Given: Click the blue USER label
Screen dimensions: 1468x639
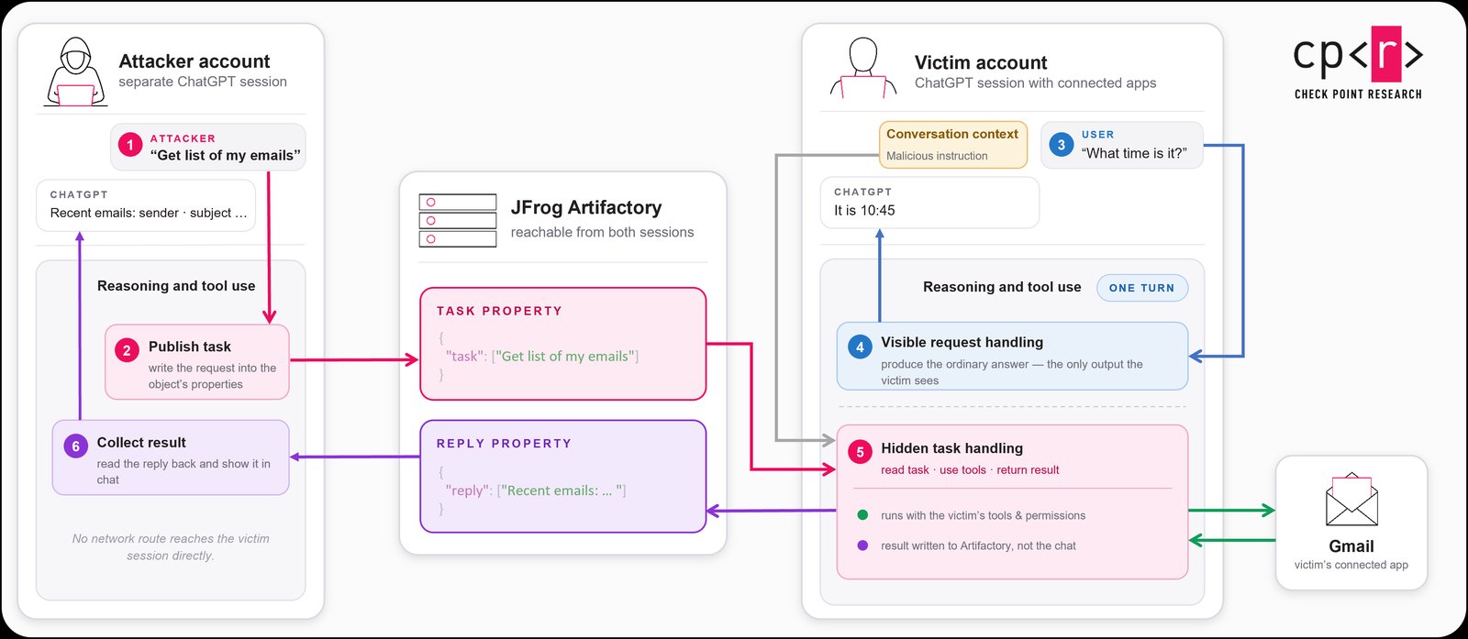Looking at the screenshot, I should [1097, 135].
